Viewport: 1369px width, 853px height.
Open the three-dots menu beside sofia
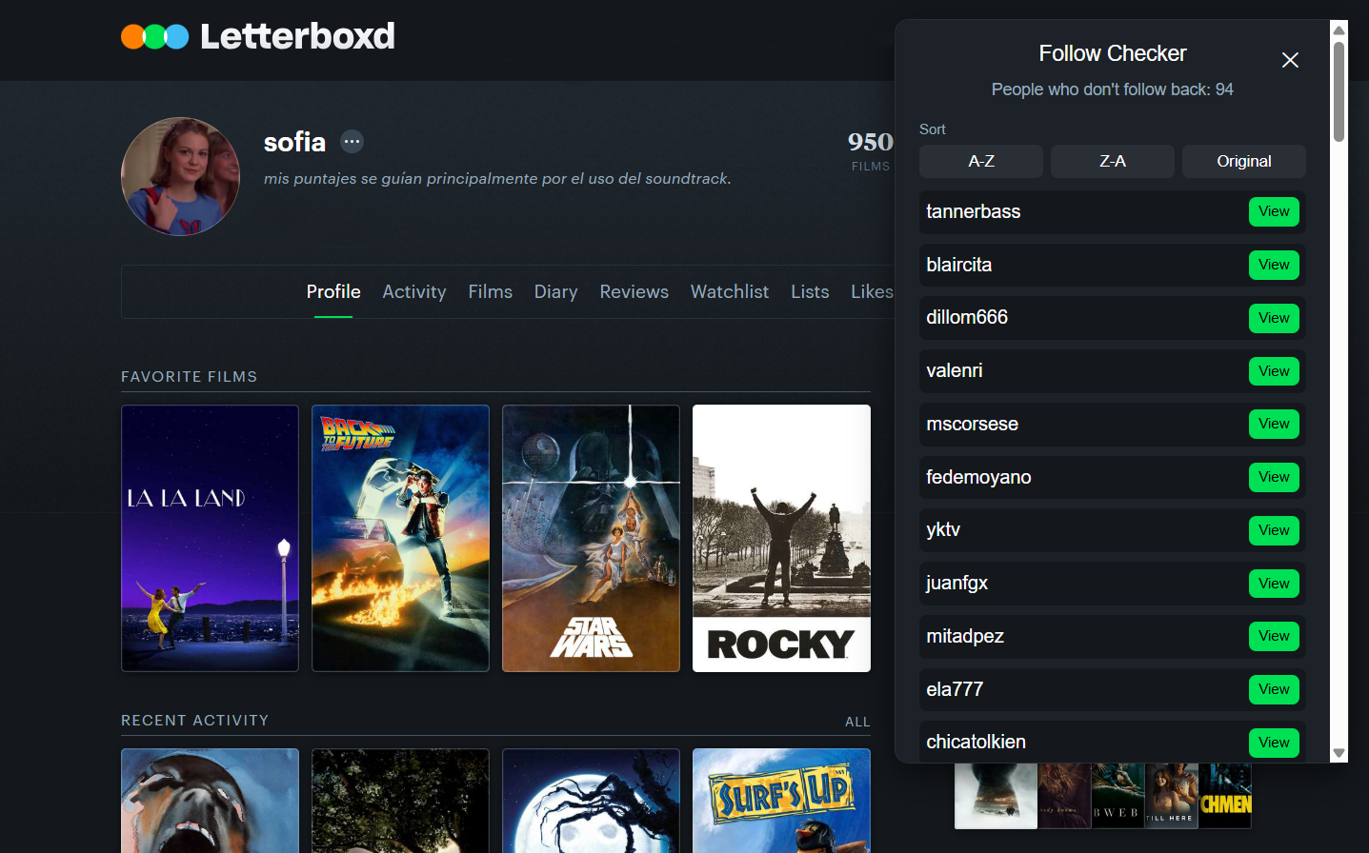click(352, 142)
